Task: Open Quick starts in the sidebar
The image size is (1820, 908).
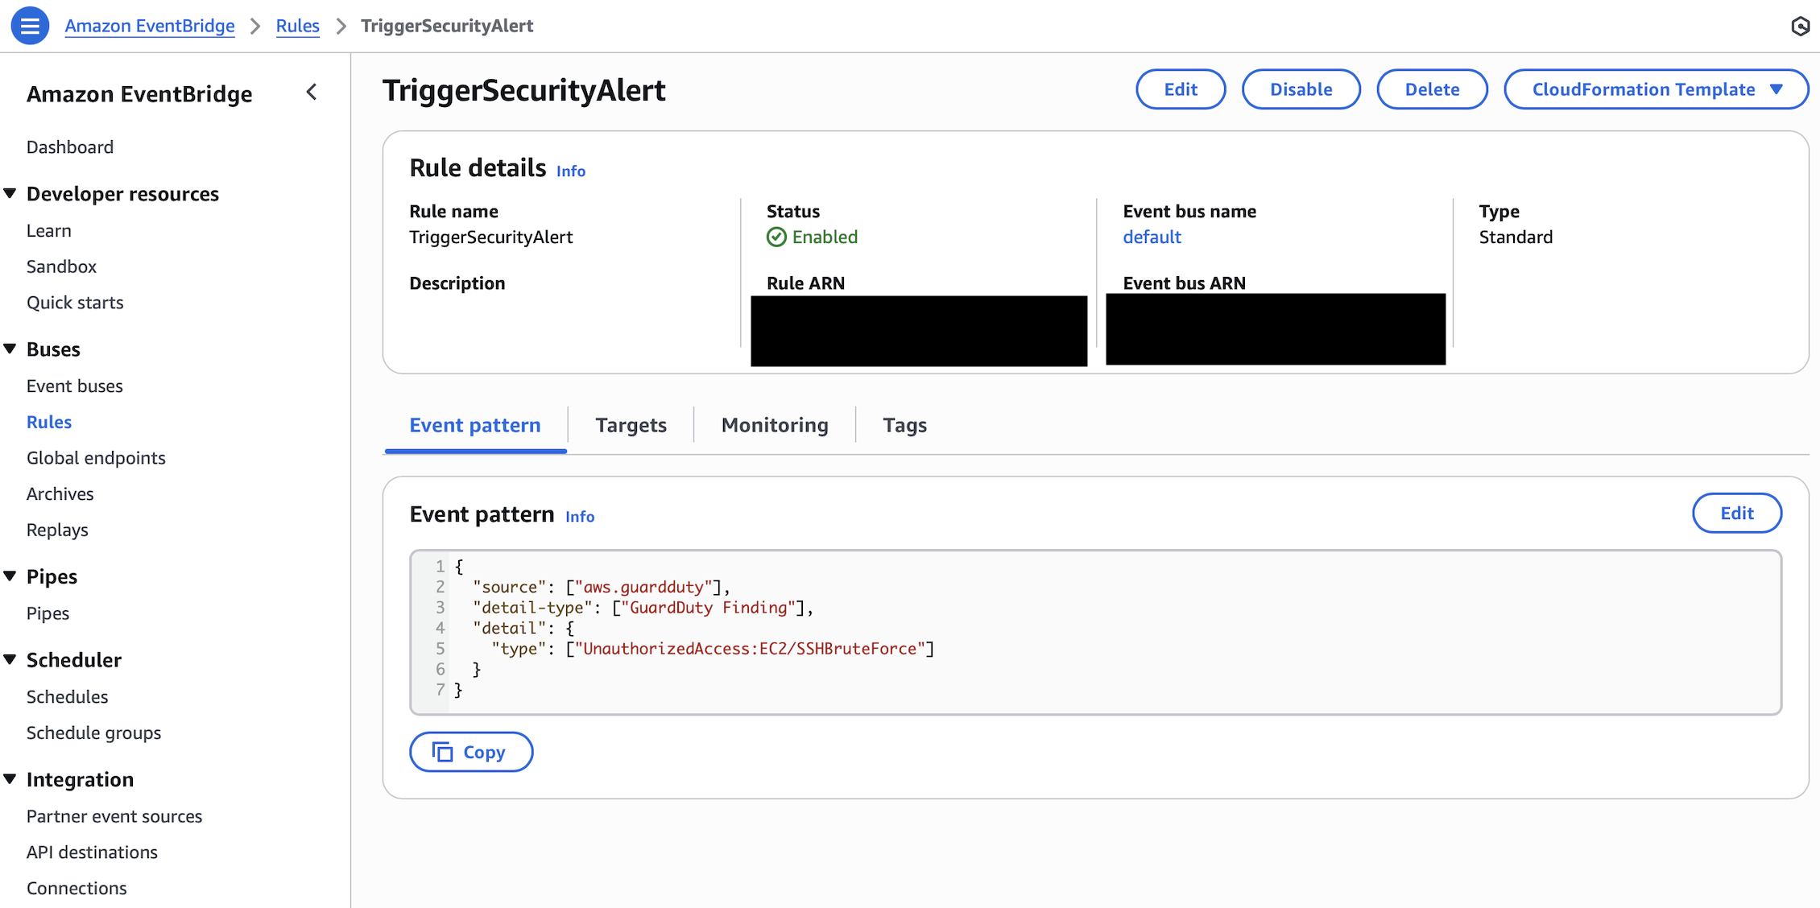Action: click(x=75, y=303)
